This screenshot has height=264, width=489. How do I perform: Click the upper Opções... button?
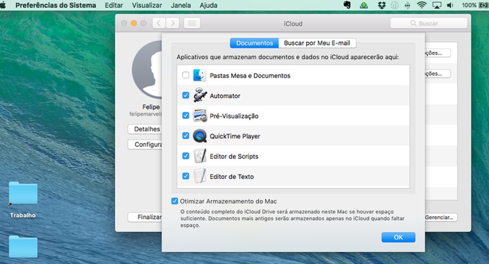438,53
